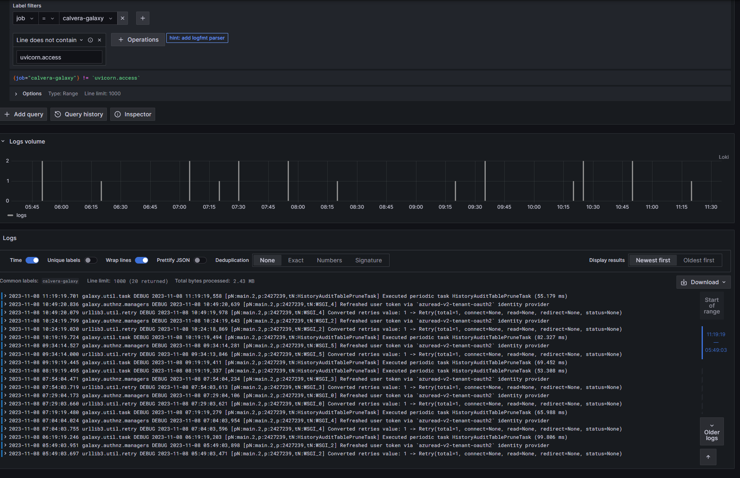
Task: Click the hint: add logfmt parser link
Action: (x=197, y=38)
